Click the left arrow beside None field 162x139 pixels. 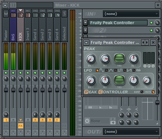(x=113, y=119)
